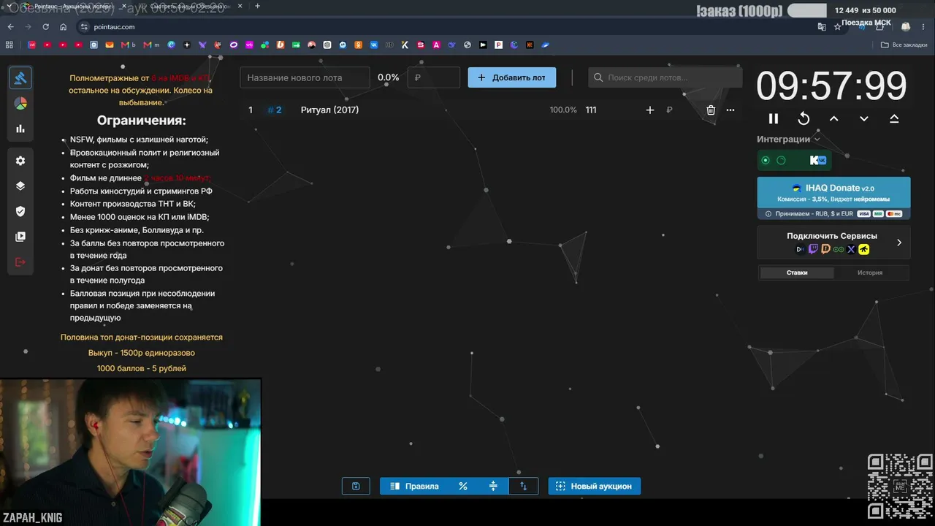This screenshot has height=526, width=935.
Task: Pause the auction timer
Action: (774, 118)
